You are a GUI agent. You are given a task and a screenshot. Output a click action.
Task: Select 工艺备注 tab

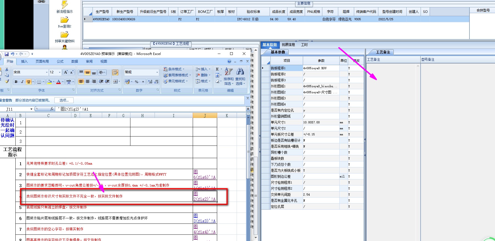pyautogui.click(x=383, y=52)
